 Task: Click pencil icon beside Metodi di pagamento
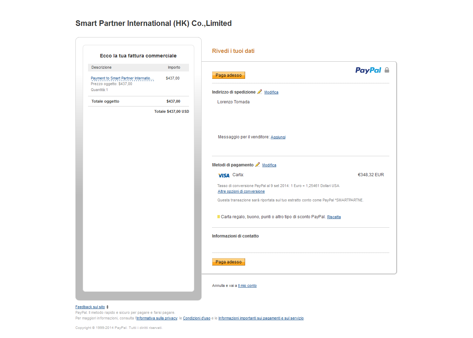258,165
